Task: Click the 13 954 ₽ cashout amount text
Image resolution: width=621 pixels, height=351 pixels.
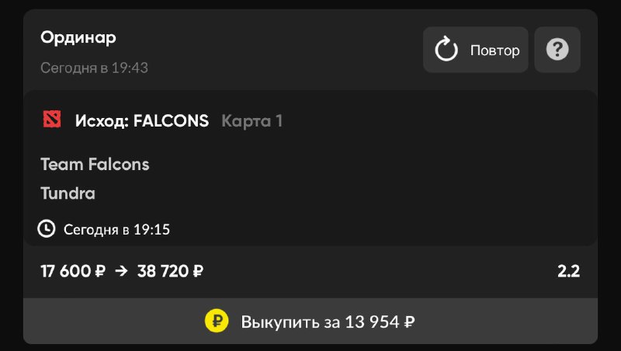Action: pos(380,321)
